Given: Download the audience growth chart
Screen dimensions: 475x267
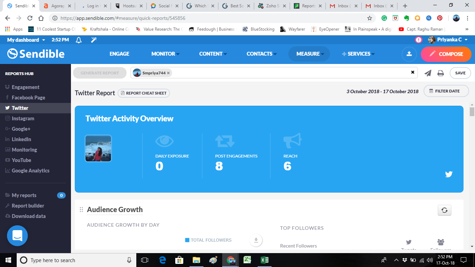Looking at the screenshot, I should (x=256, y=240).
